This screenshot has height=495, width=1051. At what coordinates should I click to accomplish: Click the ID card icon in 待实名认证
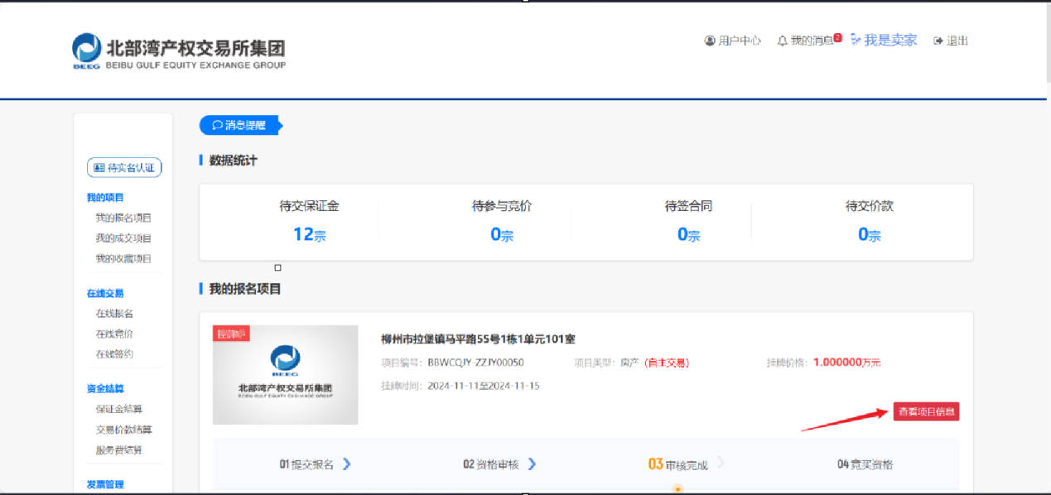99,167
